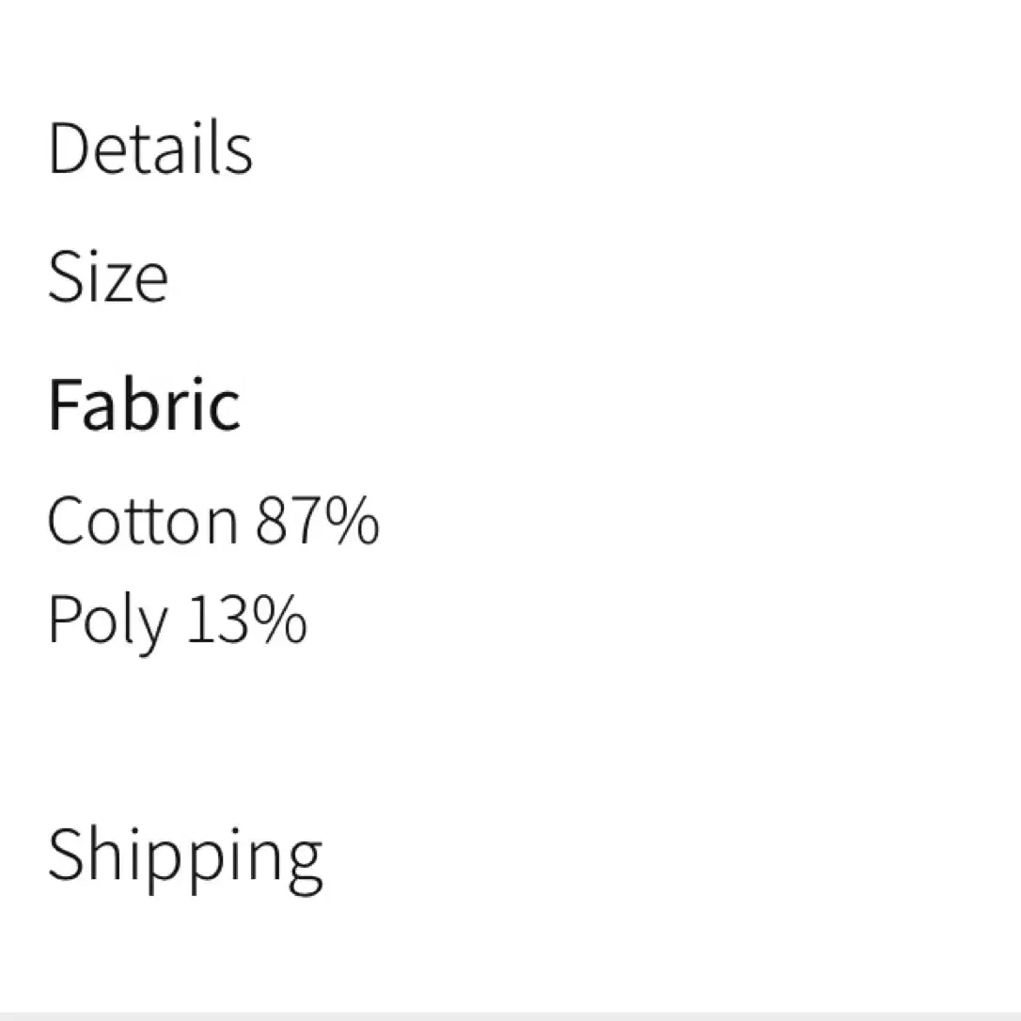Expand the Details section
The height and width of the screenshot is (1021, 1021).
tap(150, 148)
